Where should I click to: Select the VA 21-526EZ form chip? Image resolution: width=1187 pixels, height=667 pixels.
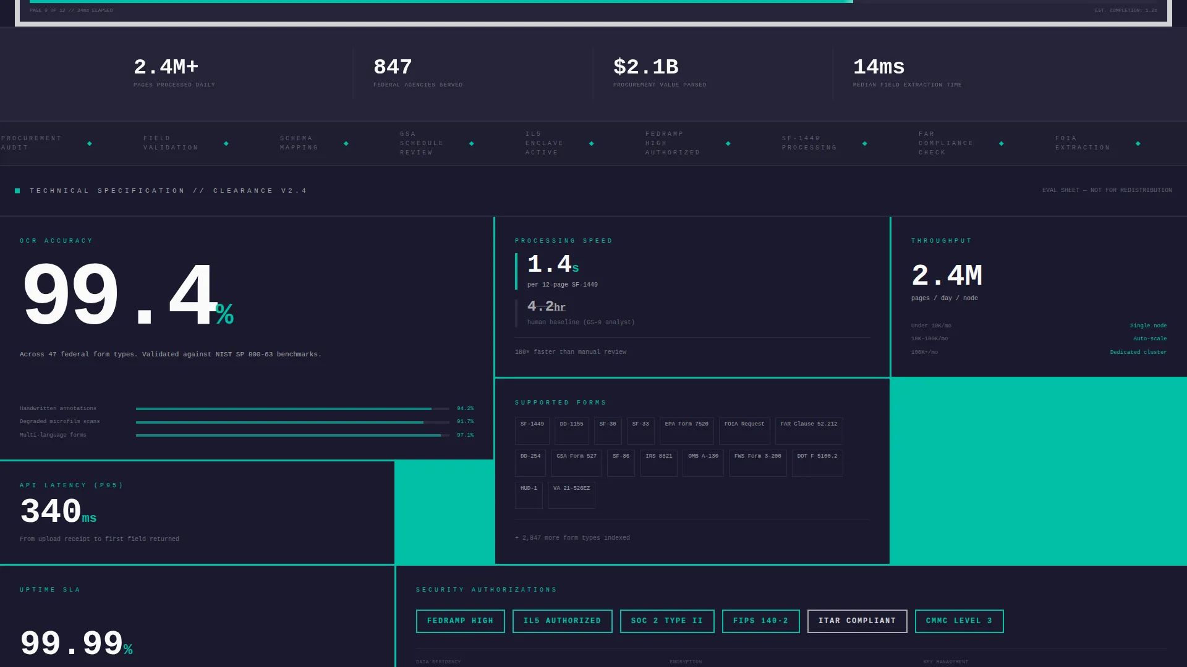click(571, 495)
